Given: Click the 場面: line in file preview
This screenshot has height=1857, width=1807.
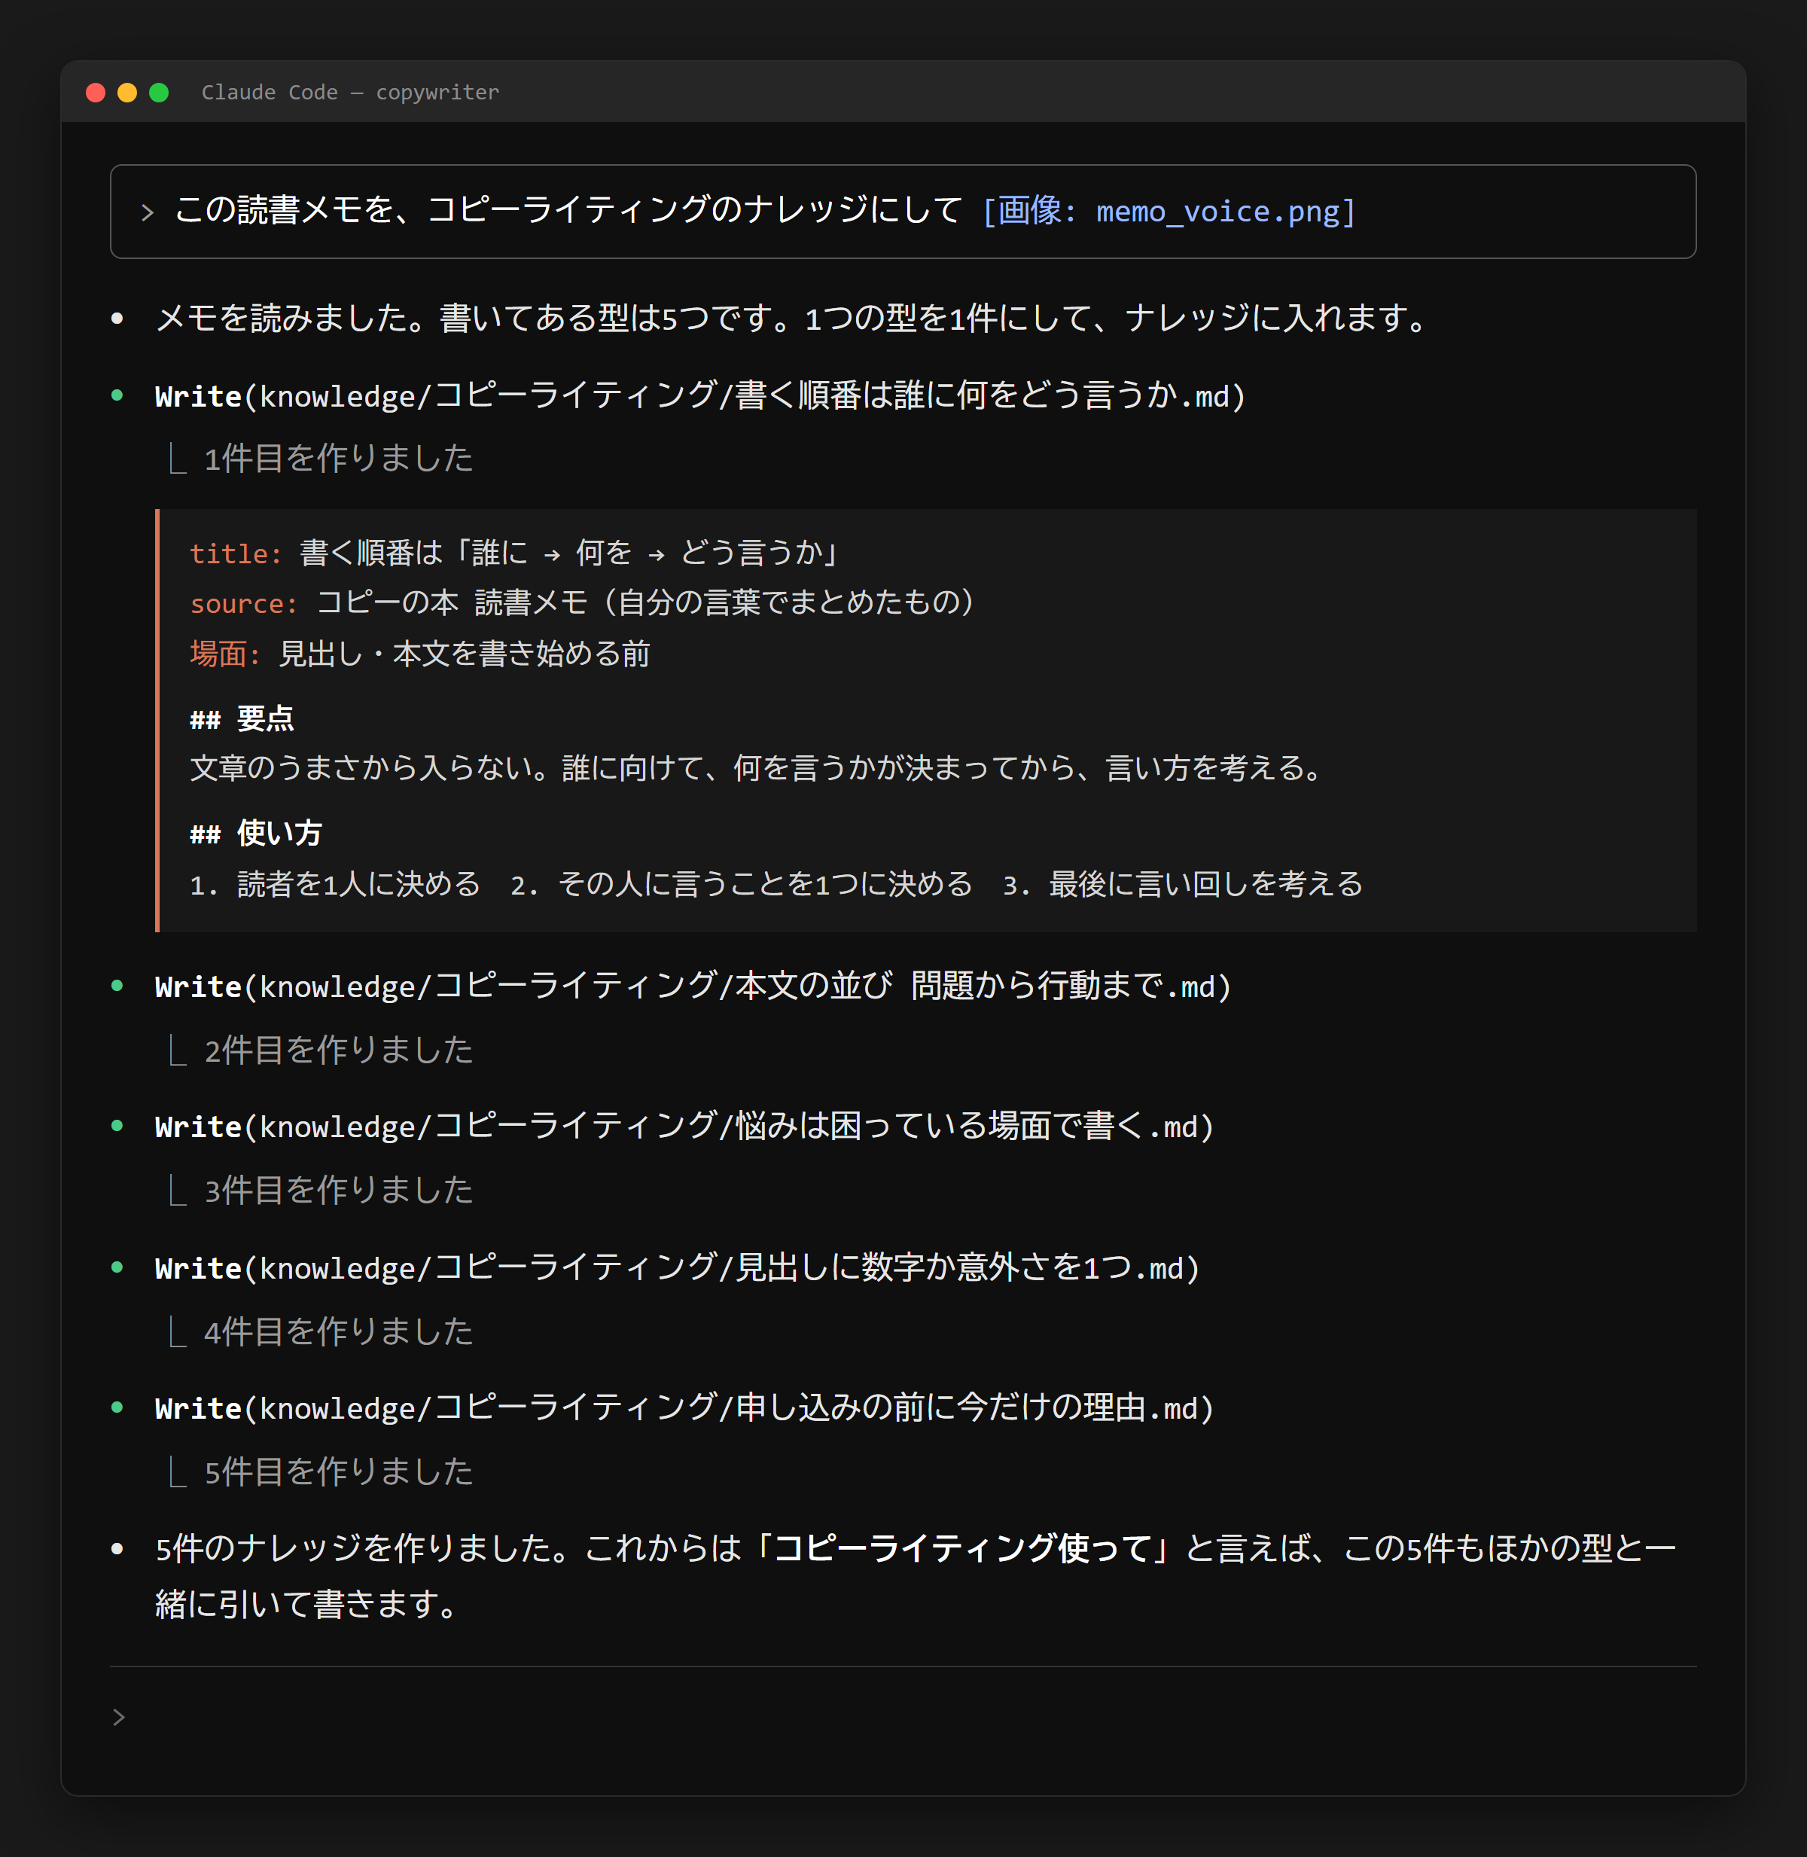Looking at the screenshot, I should point(420,653).
